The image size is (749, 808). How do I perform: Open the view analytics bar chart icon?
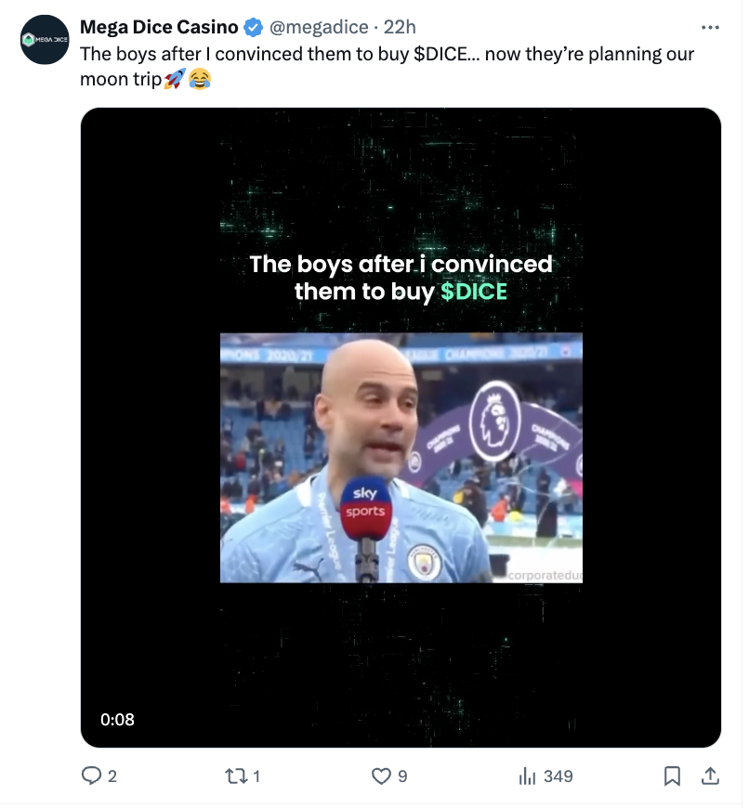point(527,775)
